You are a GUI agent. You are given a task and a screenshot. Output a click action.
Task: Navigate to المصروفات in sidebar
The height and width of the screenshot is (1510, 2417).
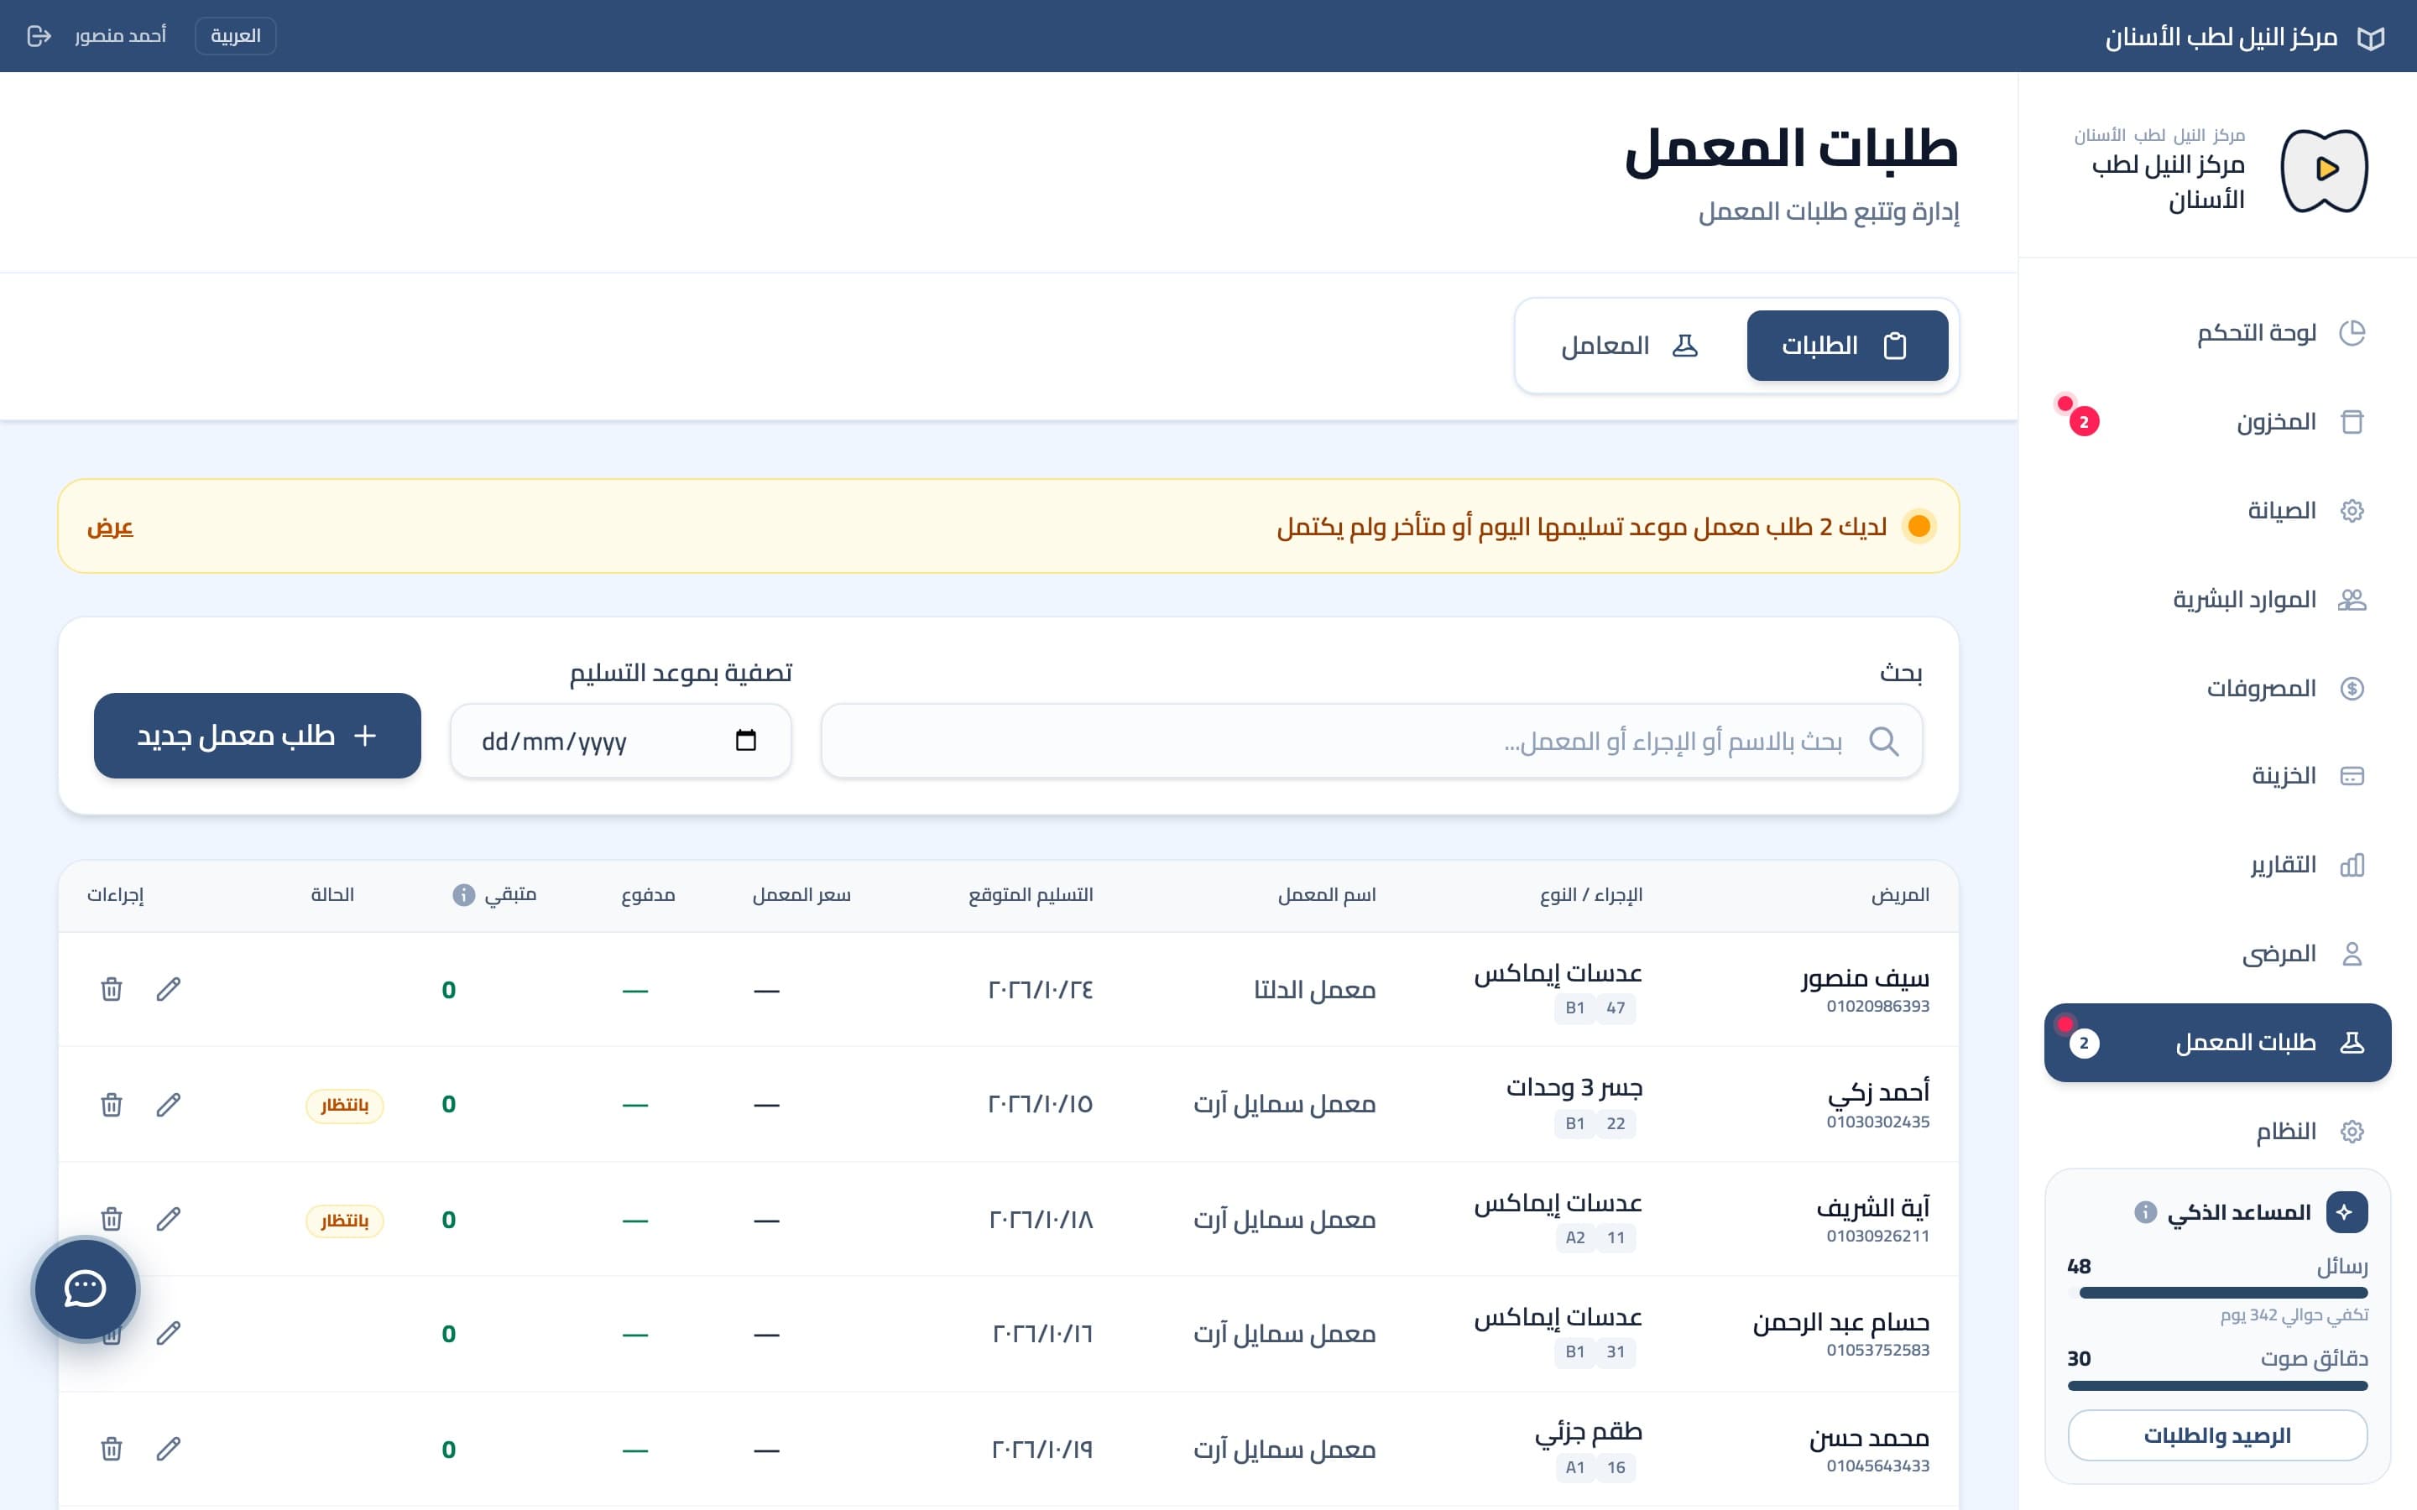[2217, 688]
